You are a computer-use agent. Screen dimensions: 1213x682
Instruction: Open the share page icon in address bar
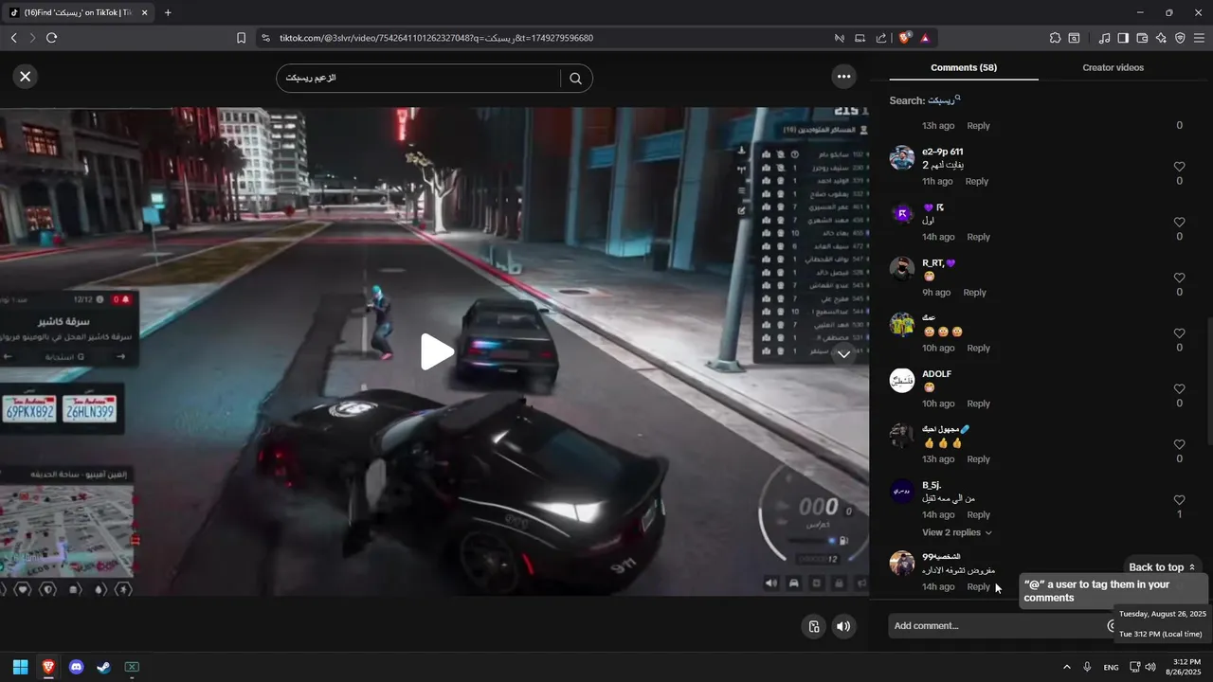881,38
